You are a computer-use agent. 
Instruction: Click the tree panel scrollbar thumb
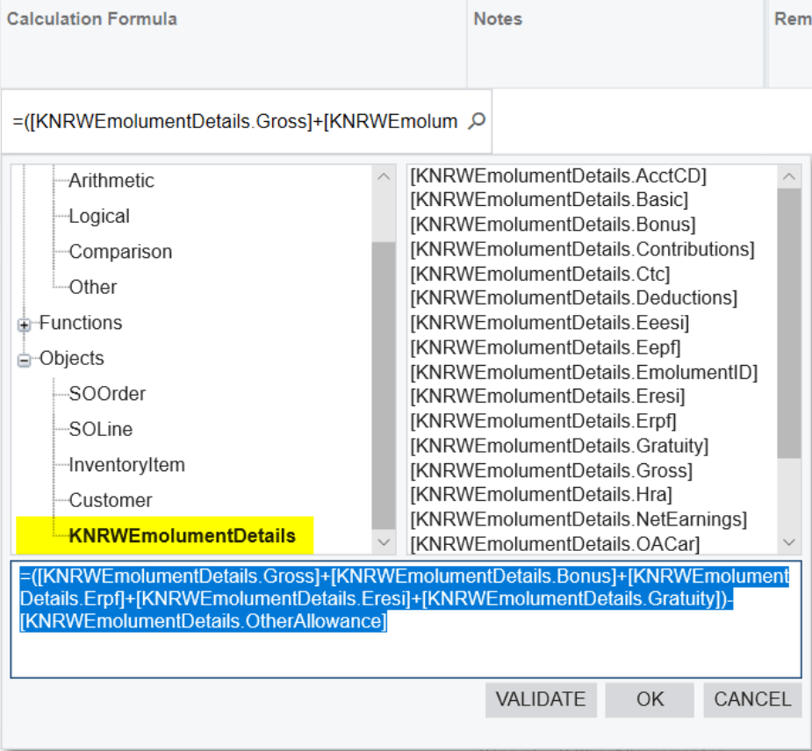click(384, 385)
